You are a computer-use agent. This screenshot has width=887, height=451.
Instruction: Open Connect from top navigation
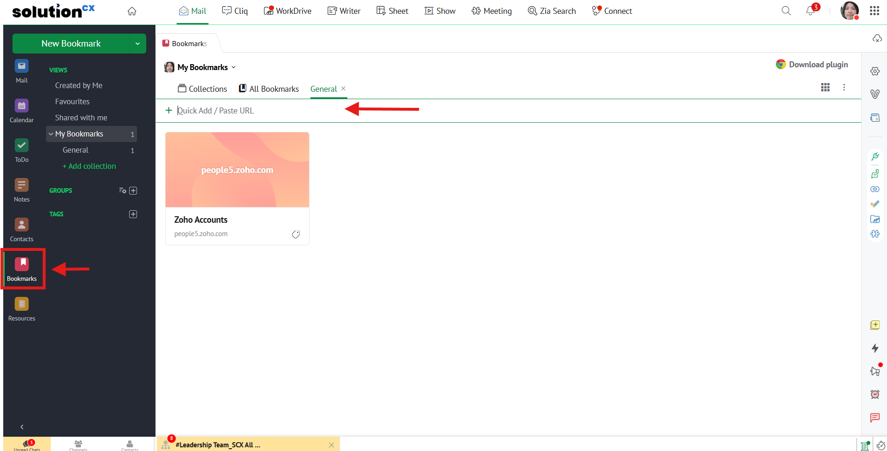point(612,11)
